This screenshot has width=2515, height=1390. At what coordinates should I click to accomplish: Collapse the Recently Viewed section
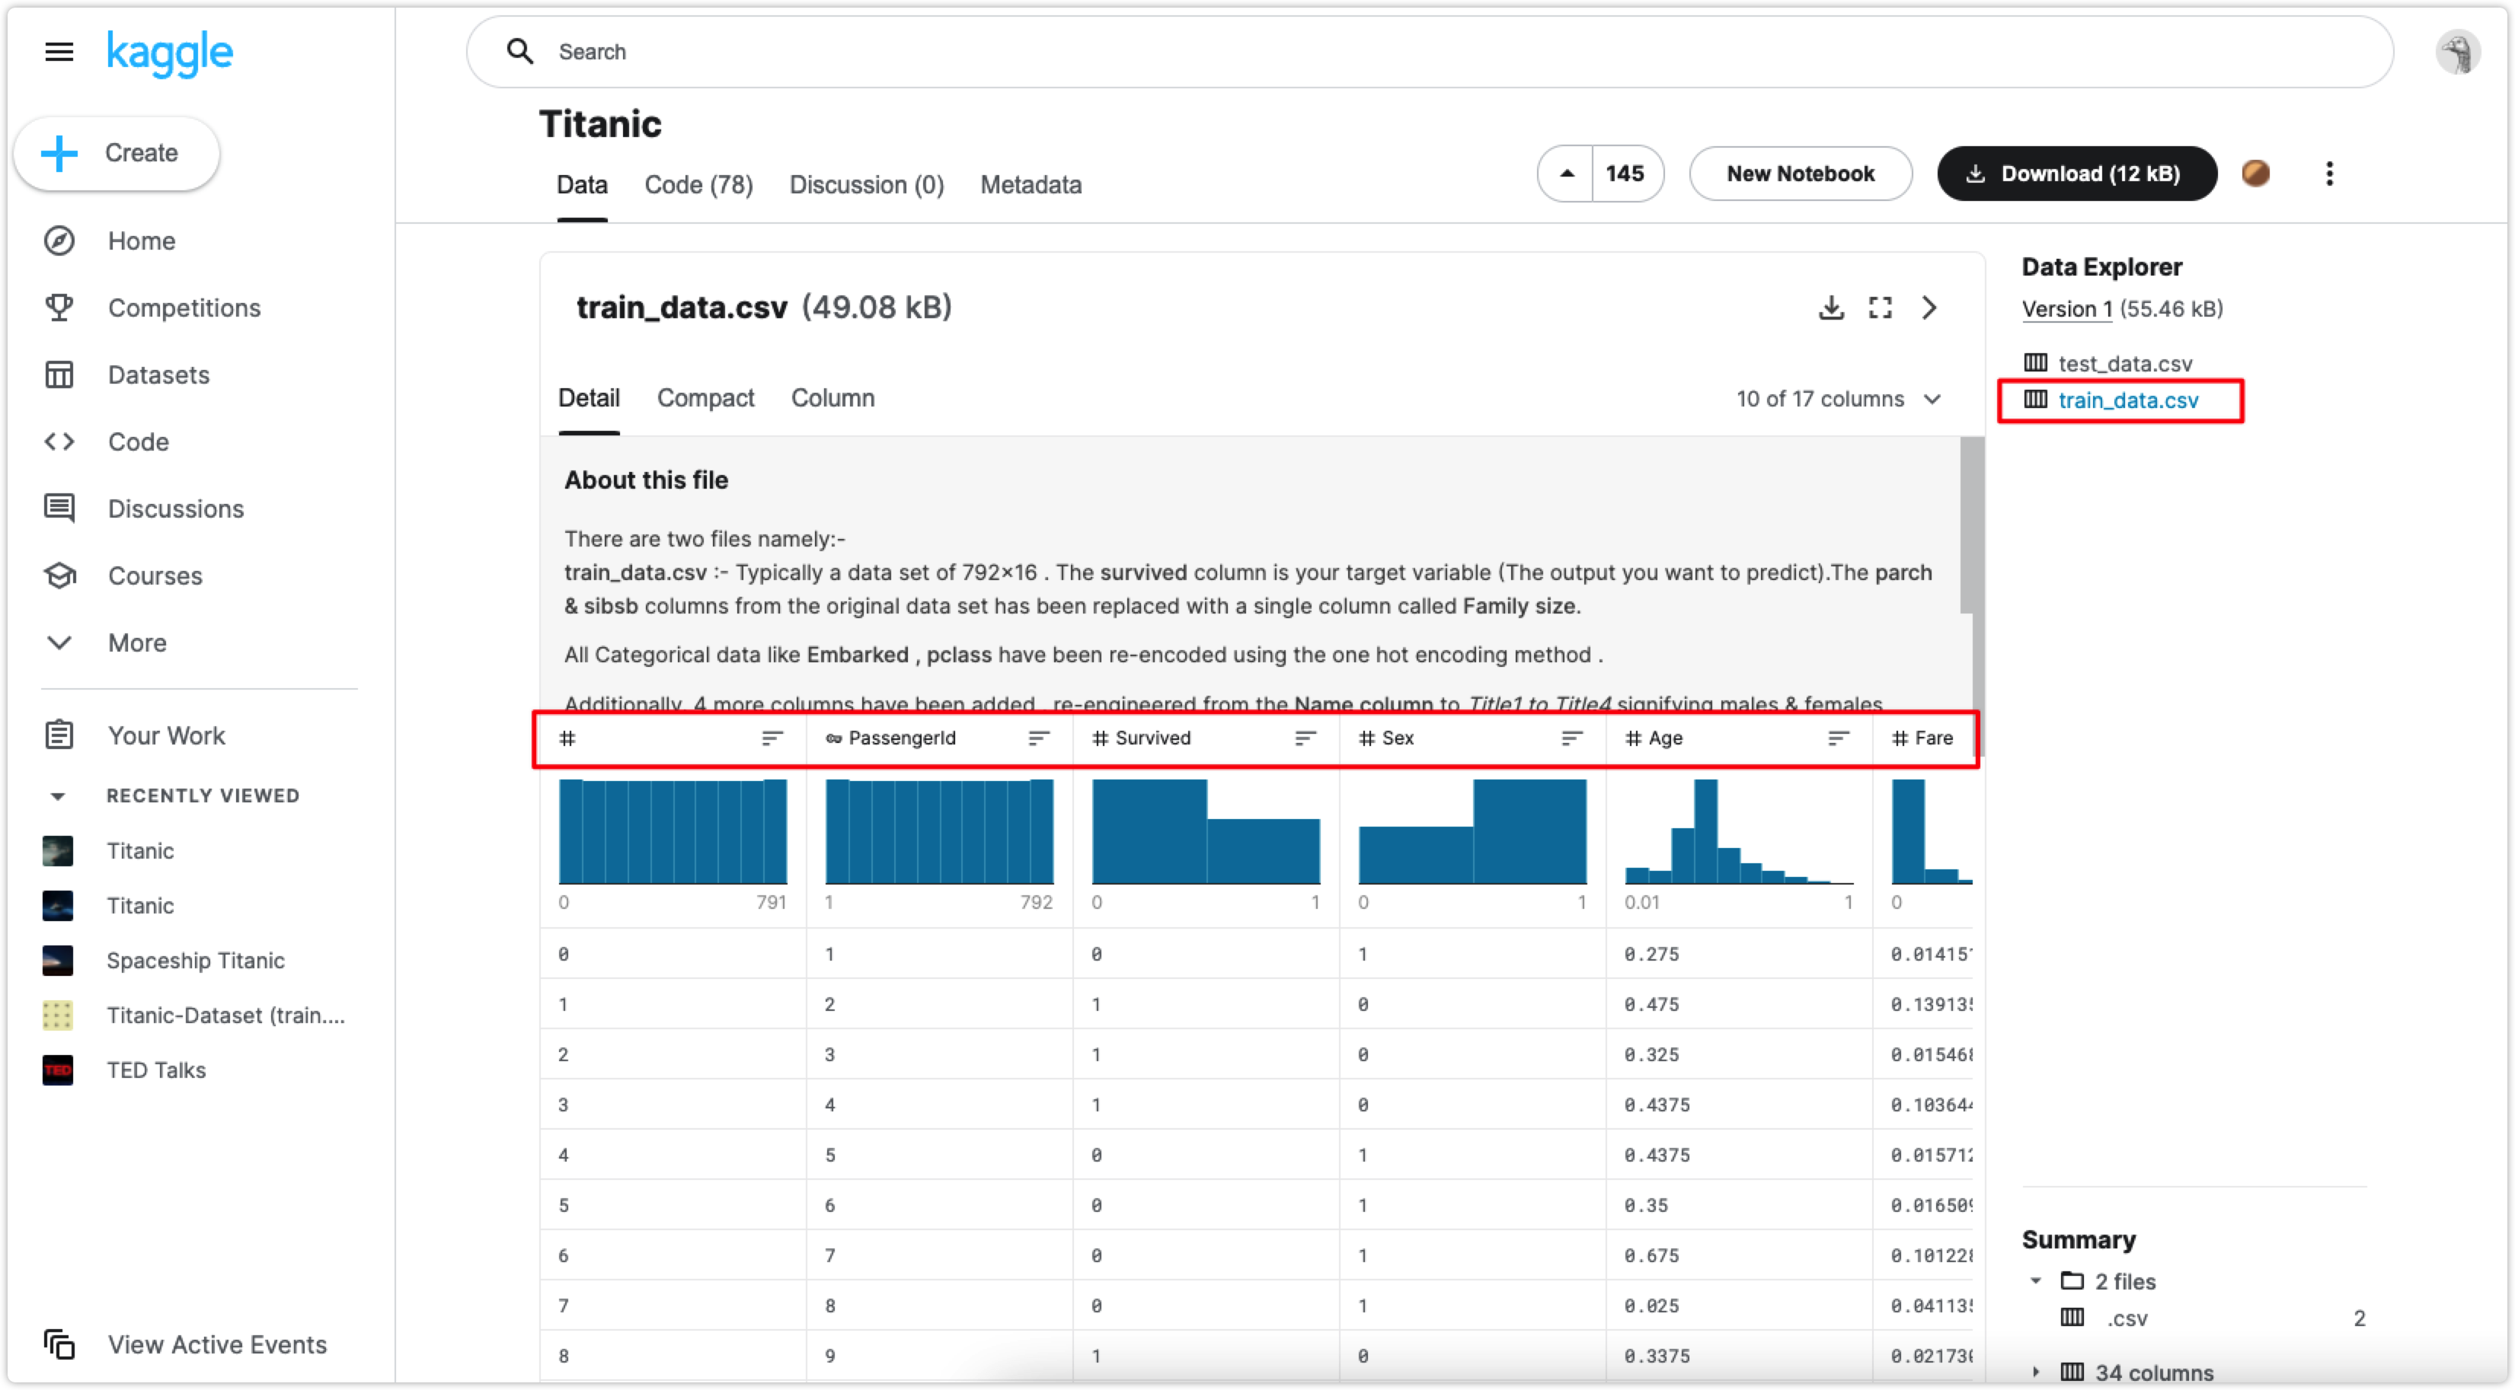pos(58,796)
